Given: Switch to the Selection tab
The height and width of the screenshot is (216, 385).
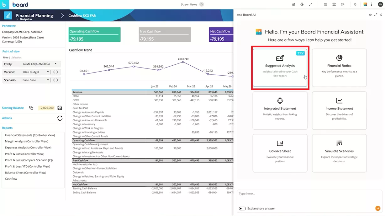Looking at the screenshot, I should (17, 58).
